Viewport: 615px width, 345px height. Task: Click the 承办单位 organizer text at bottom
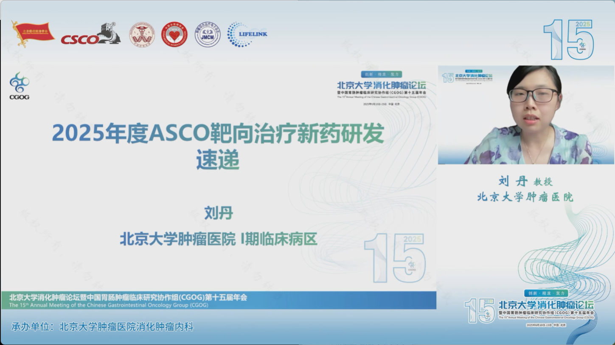(x=102, y=327)
